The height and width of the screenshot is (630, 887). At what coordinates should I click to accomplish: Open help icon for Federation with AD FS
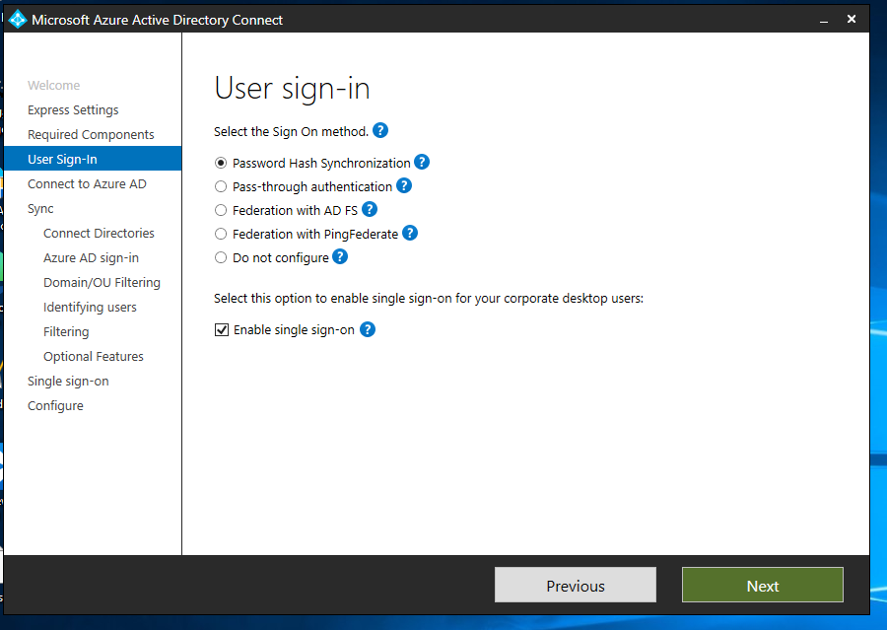click(x=370, y=209)
